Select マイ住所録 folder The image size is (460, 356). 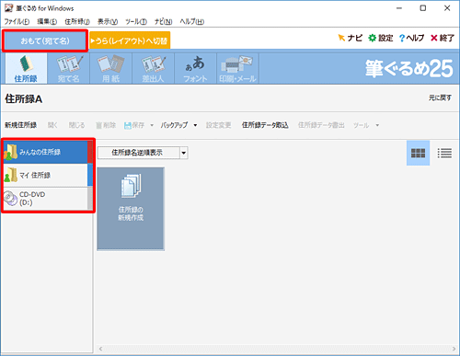click(x=46, y=175)
